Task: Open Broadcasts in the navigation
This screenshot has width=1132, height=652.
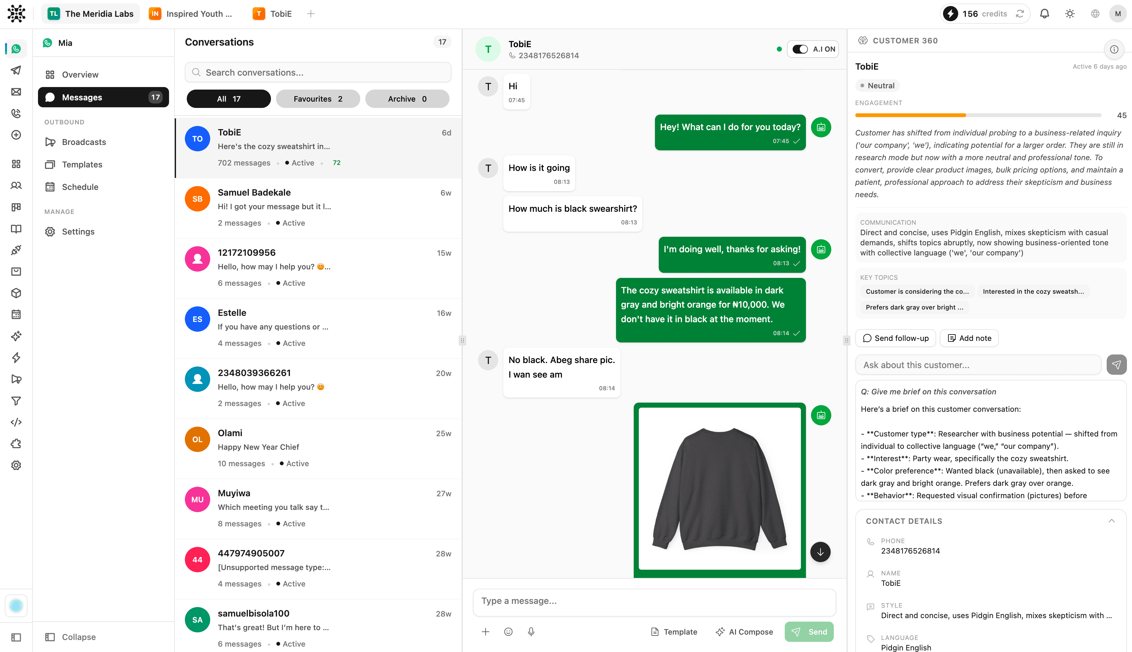Action: pos(104,142)
